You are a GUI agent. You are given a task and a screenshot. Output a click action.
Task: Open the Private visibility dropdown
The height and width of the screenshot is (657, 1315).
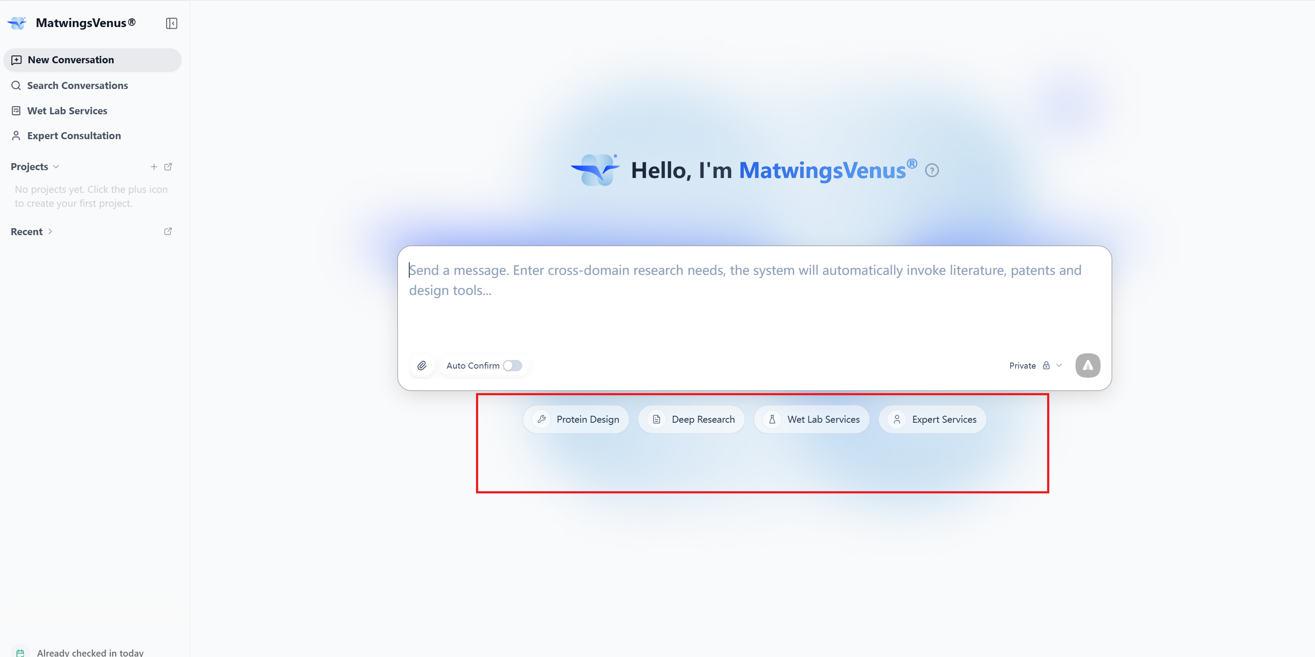[1035, 366]
